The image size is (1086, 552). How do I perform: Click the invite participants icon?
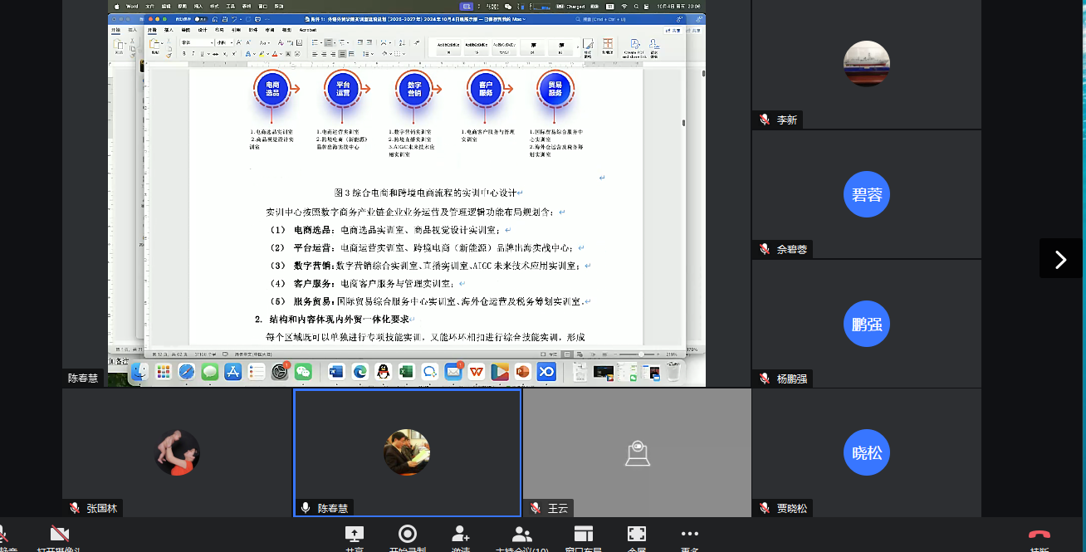pyautogui.click(x=461, y=535)
